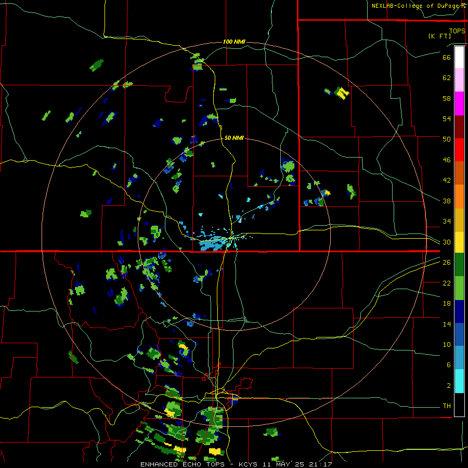
Task: Click the 'KCYS' radar site identifier
Action: tap(249, 464)
